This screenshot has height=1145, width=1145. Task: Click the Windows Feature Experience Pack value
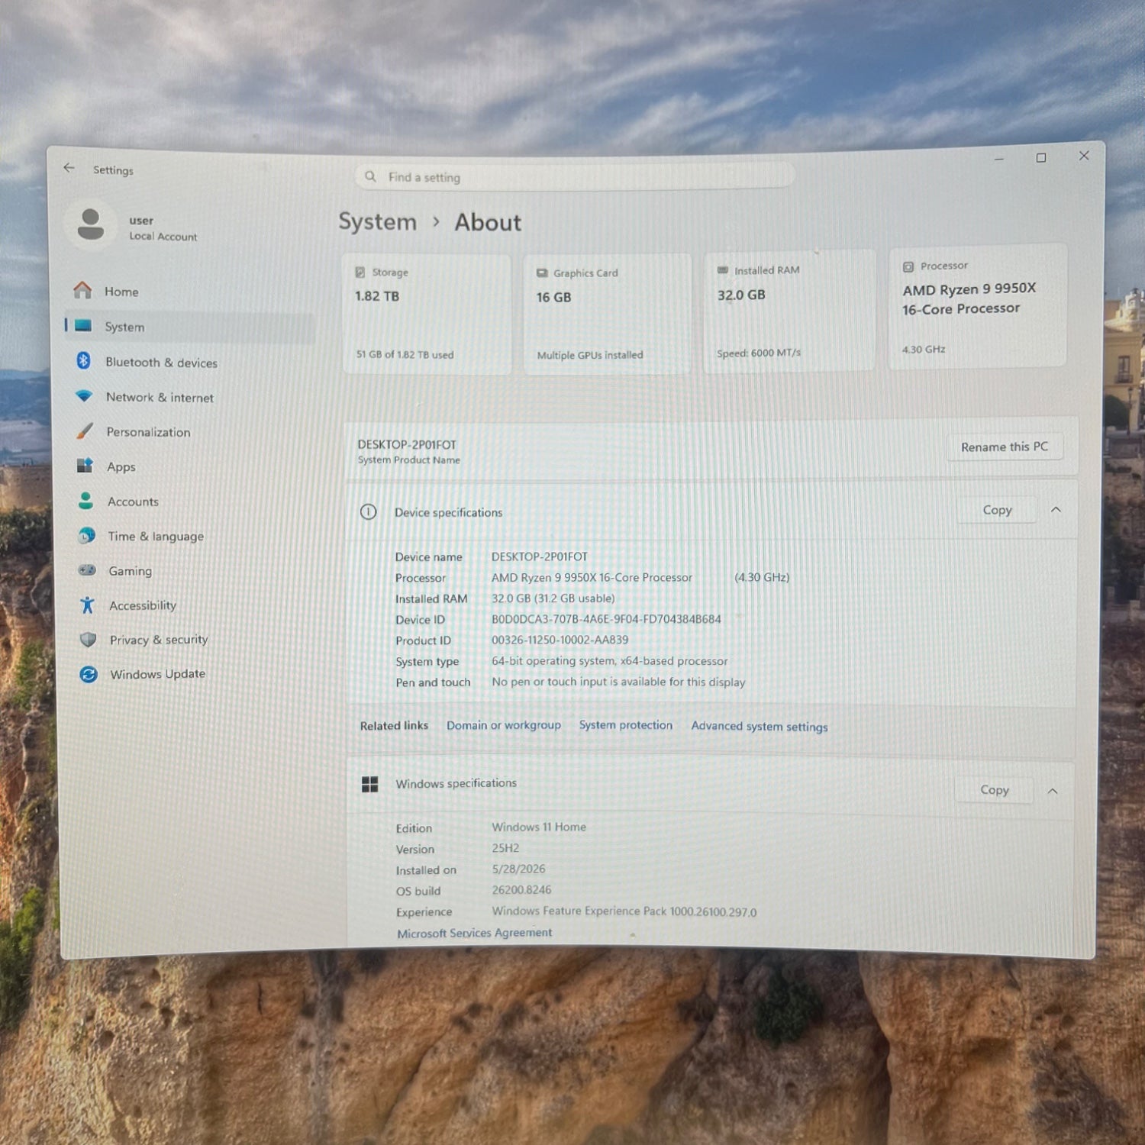click(624, 911)
